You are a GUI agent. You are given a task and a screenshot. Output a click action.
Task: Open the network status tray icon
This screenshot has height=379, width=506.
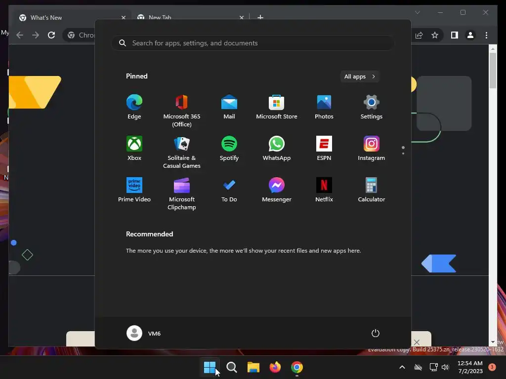coord(433,367)
